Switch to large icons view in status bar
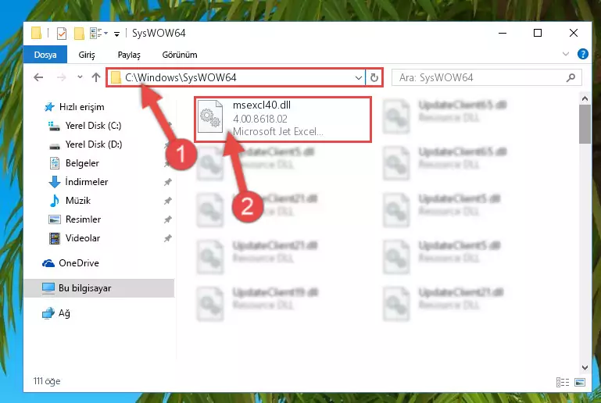 point(580,382)
